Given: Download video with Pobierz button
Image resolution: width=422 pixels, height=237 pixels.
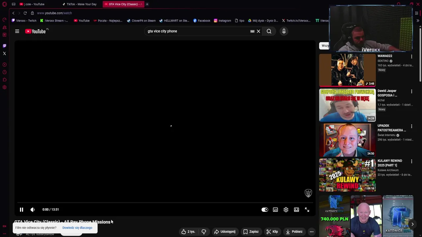Looking at the screenshot, I should (294, 232).
